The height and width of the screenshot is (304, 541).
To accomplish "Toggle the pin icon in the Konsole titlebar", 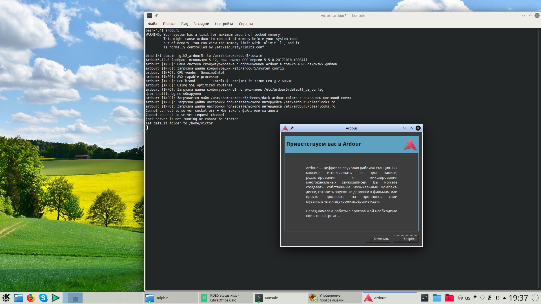I will point(156,15).
